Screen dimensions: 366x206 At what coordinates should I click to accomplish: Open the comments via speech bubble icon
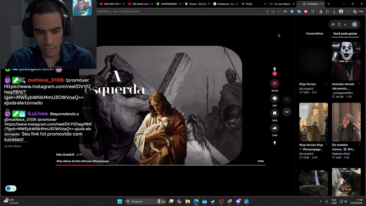click(x=274, y=98)
